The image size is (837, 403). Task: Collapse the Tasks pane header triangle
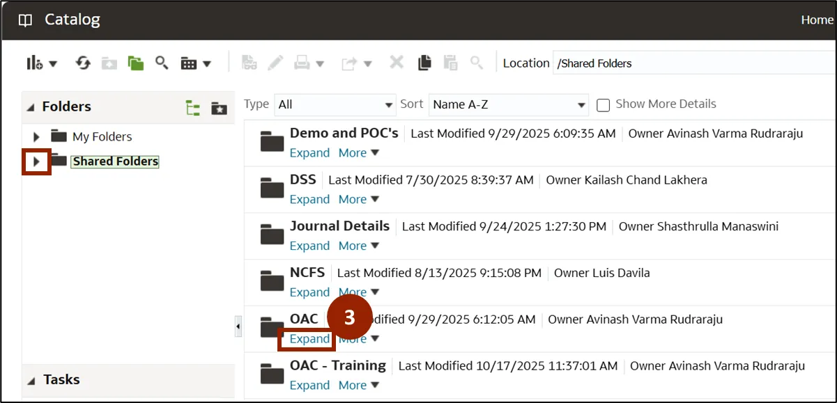pyautogui.click(x=31, y=381)
